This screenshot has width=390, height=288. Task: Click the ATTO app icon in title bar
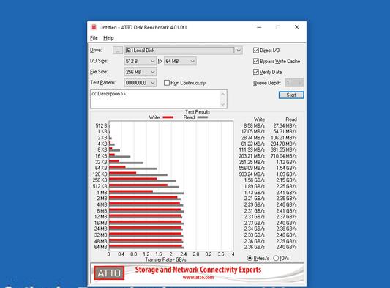pos(94,27)
